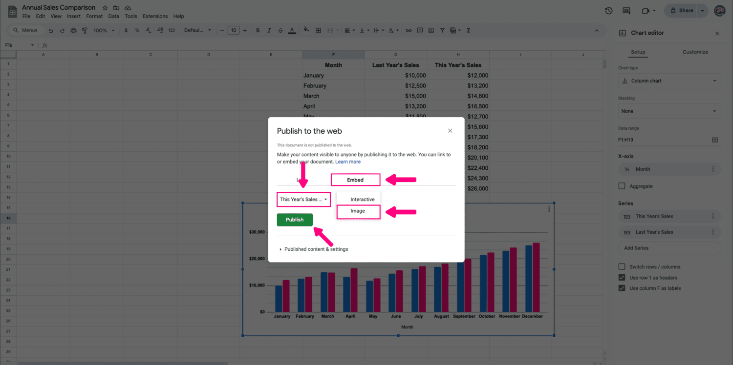The height and width of the screenshot is (365, 733).
Task: Open the chart's three-dot options menu
Action: (549, 209)
